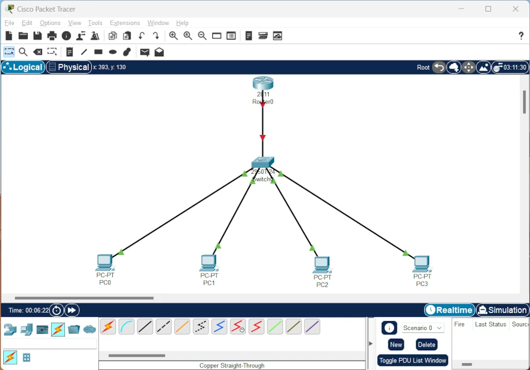Select the light green USB cable
530x370 pixels.
point(275,327)
